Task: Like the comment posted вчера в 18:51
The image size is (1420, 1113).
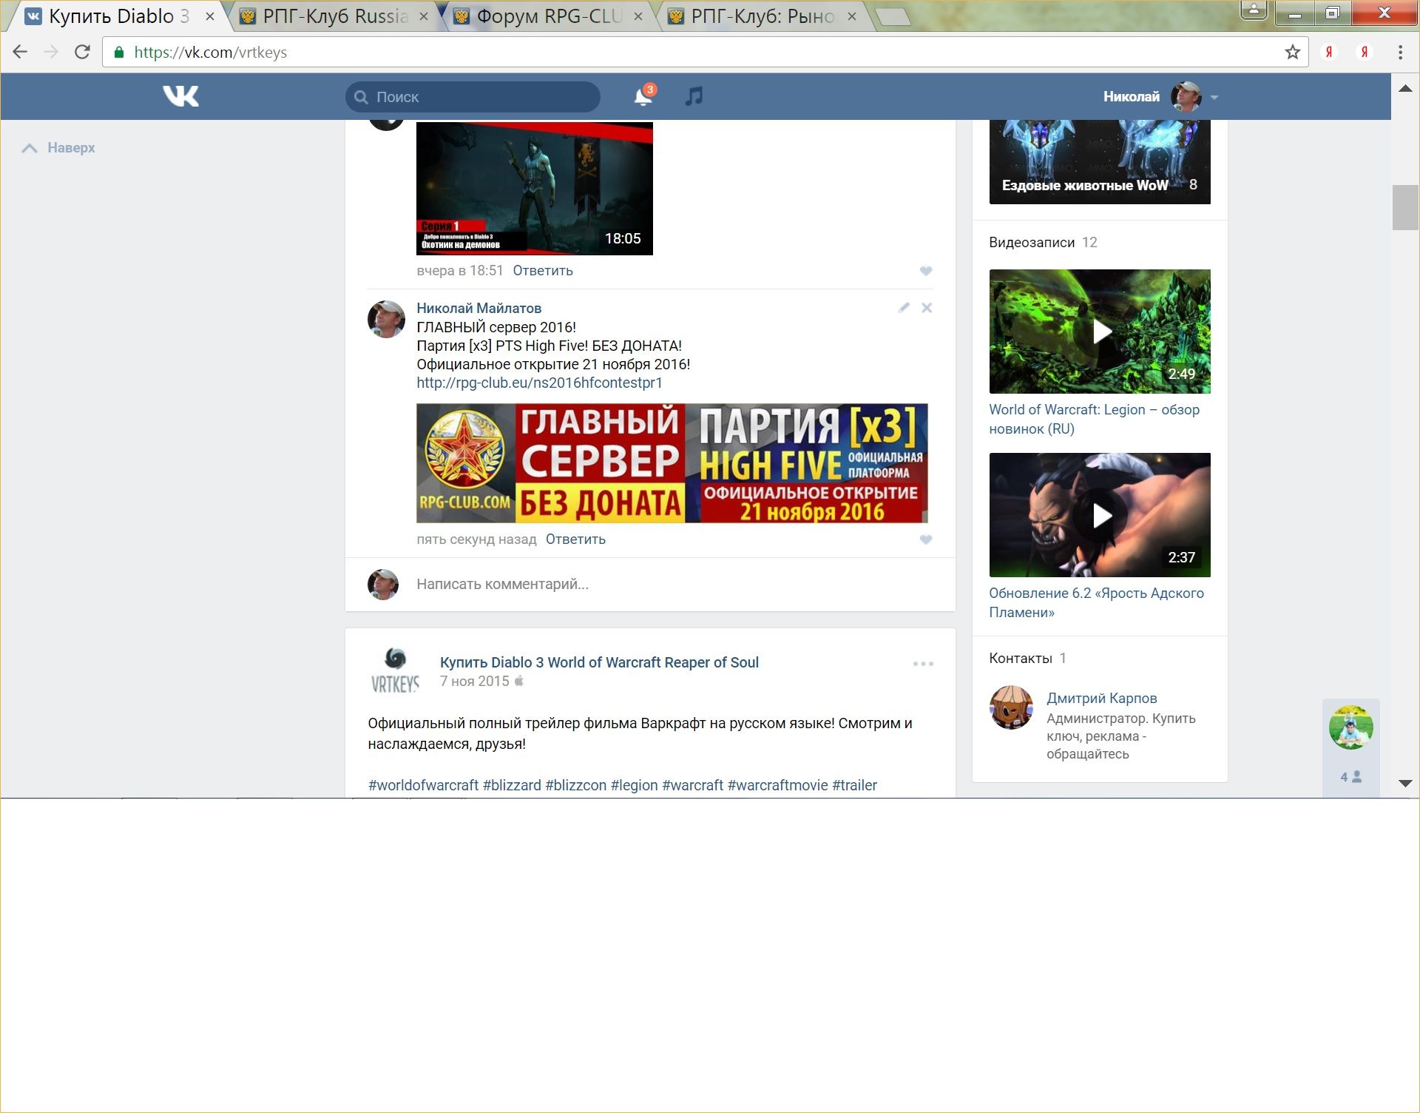Action: click(x=925, y=271)
